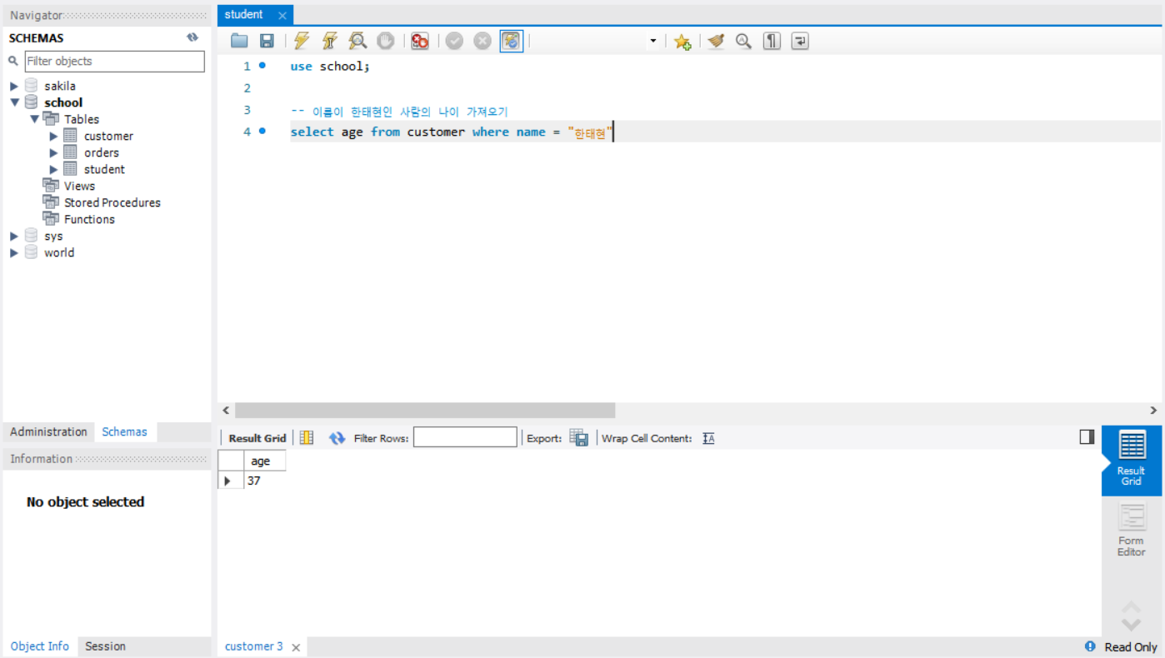Focus the Filter objects search field
This screenshot has width=1165, height=658.
point(114,61)
